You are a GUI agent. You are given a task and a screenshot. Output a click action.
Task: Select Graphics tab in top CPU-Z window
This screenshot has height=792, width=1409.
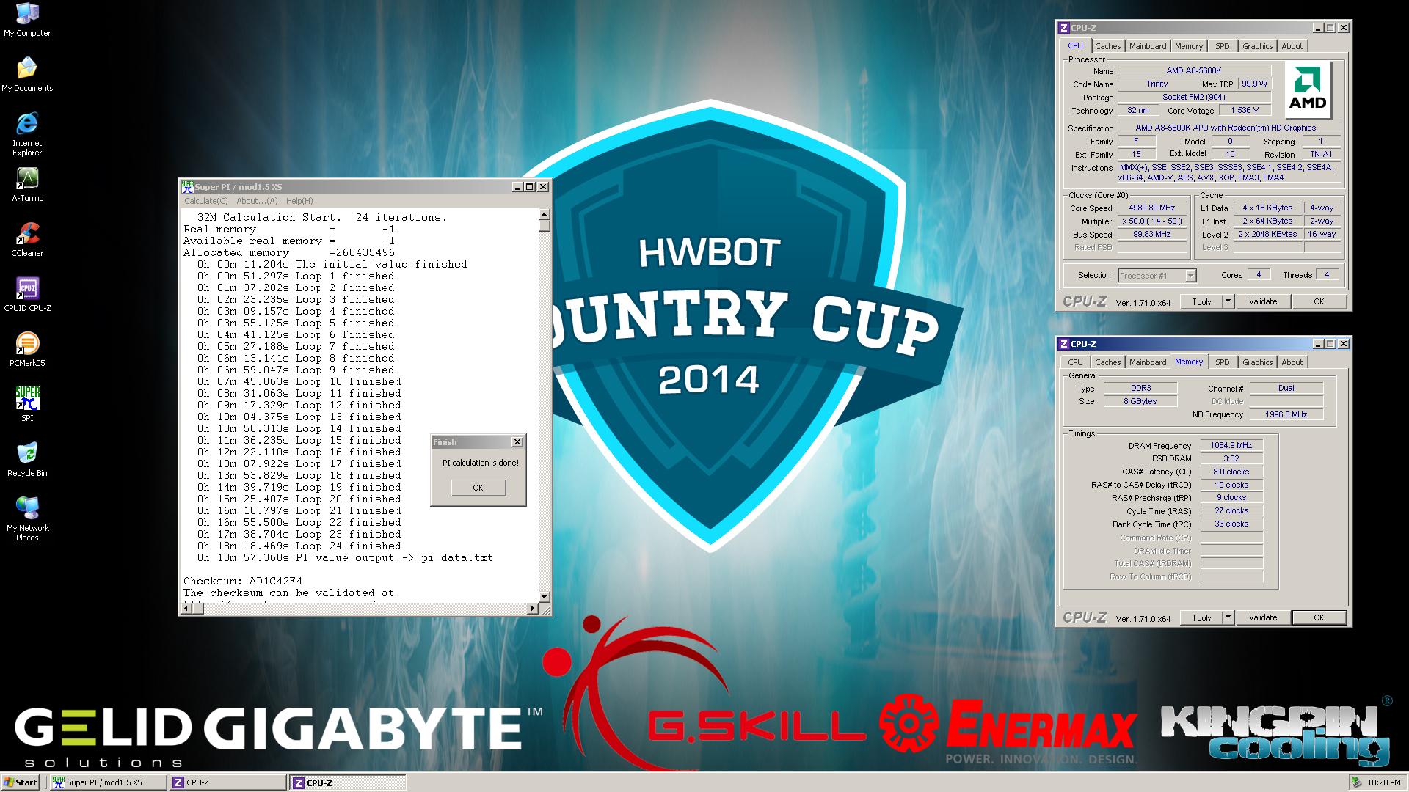[x=1257, y=46]
